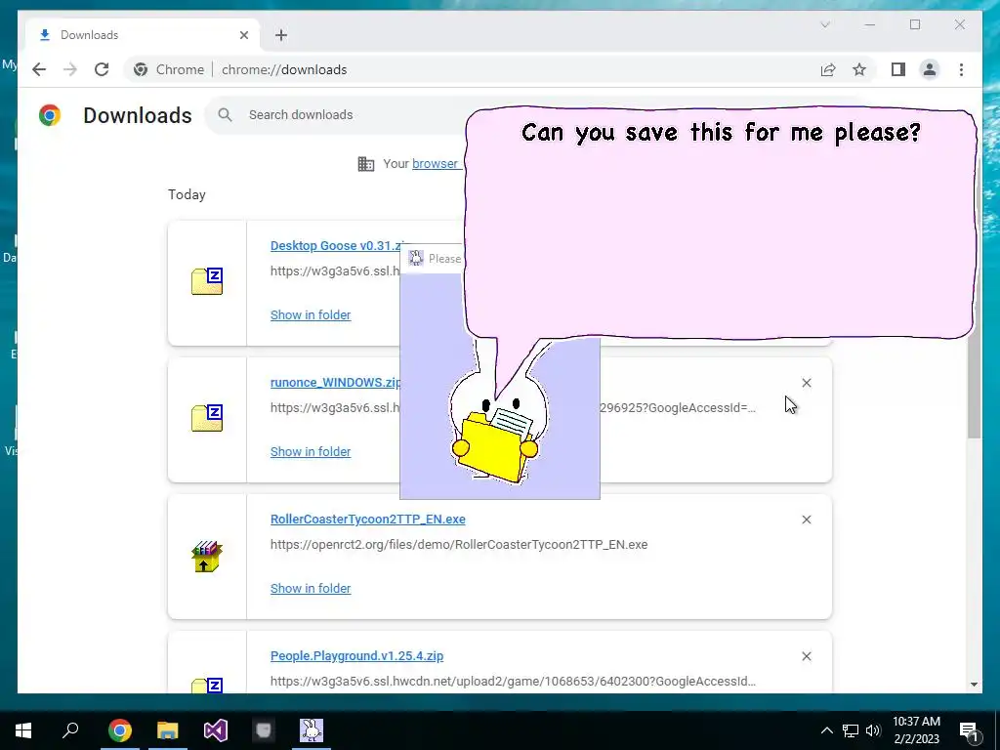Click the Today date heading

[187, 194]
